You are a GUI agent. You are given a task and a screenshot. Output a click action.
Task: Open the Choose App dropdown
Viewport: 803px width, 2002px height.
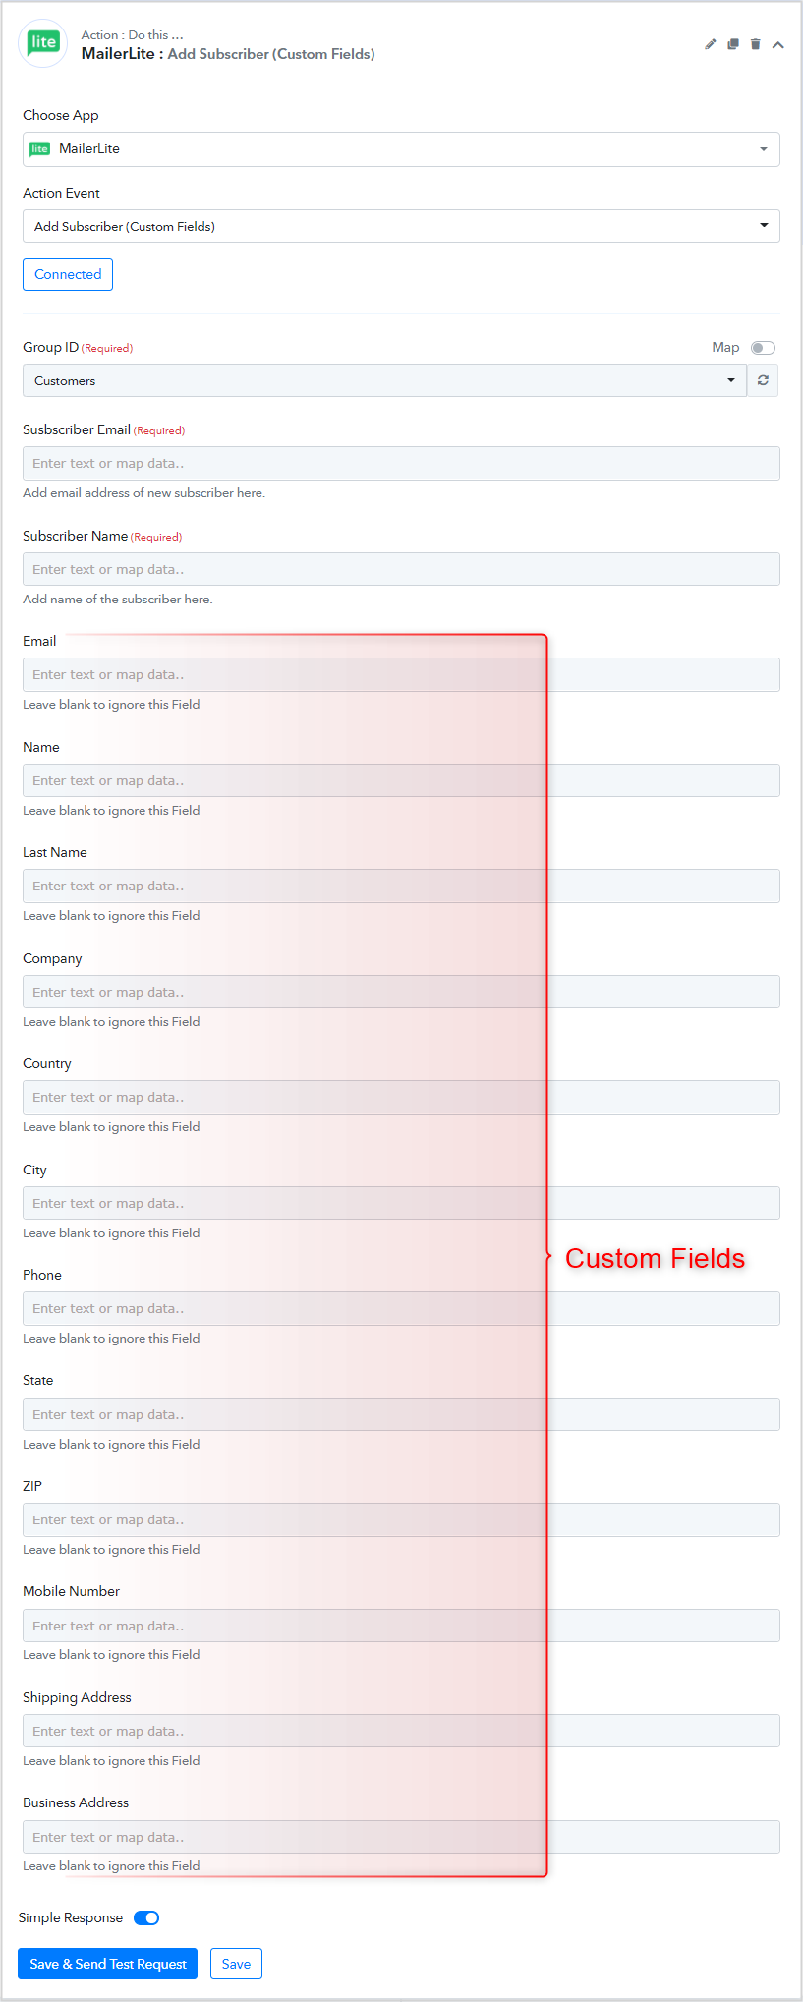pyautogui.click(x=401, y=149)
